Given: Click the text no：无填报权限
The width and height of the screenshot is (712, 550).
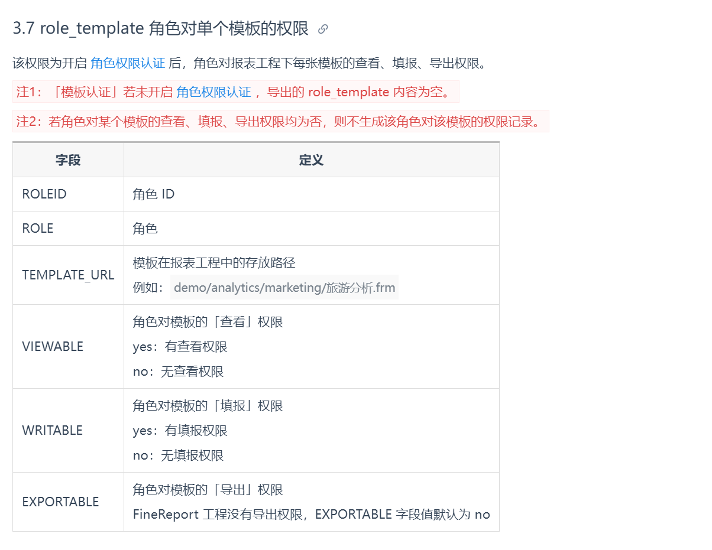Looking at the screenshot, I should click(178, 455).
